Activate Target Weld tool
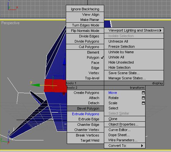Image resolution: width=171 pixels, height=152 pixels. (85, 140)
